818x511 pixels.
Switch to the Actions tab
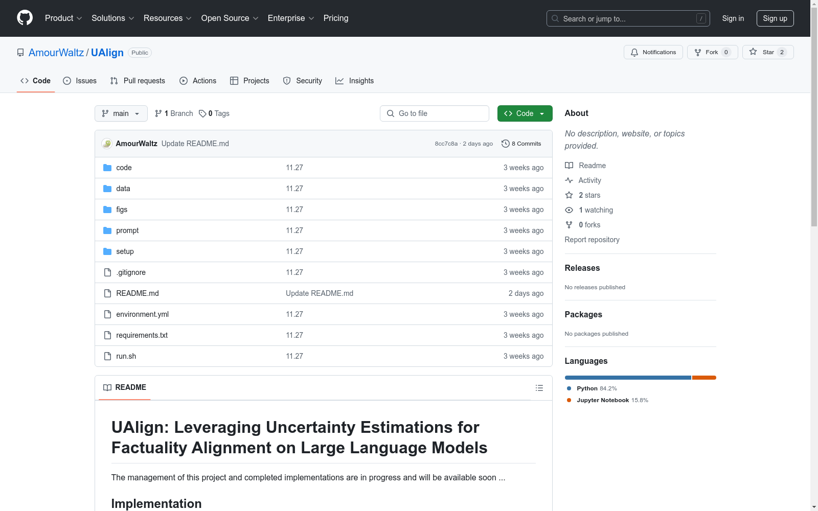click(198, 81)
